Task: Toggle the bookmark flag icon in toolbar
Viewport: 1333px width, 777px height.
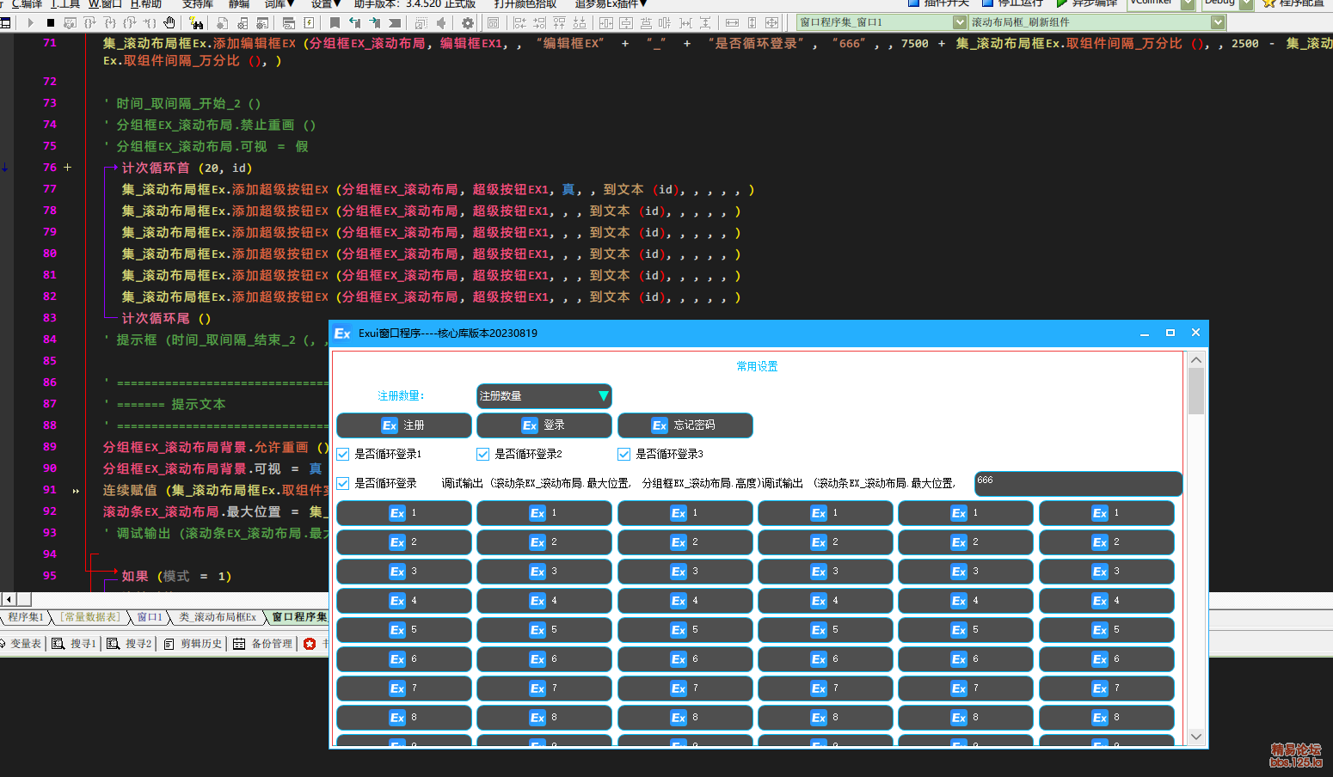Action: (x=335, y=23)
